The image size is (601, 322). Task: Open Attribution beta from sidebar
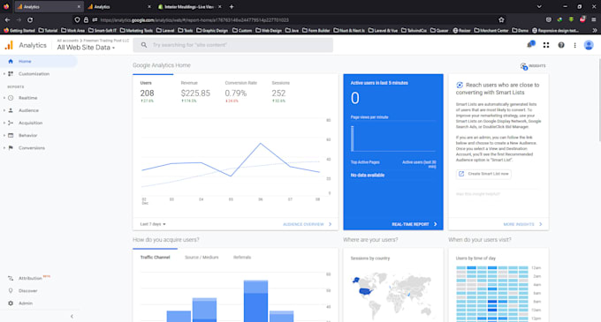tap(31, 278)
